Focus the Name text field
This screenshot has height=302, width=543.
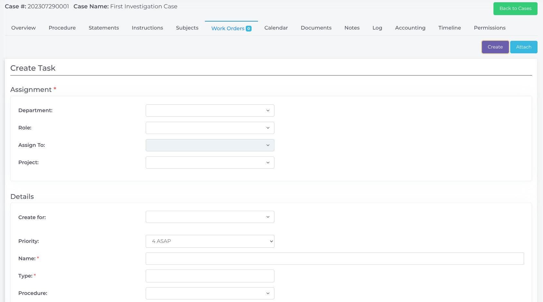click(335, 259)
